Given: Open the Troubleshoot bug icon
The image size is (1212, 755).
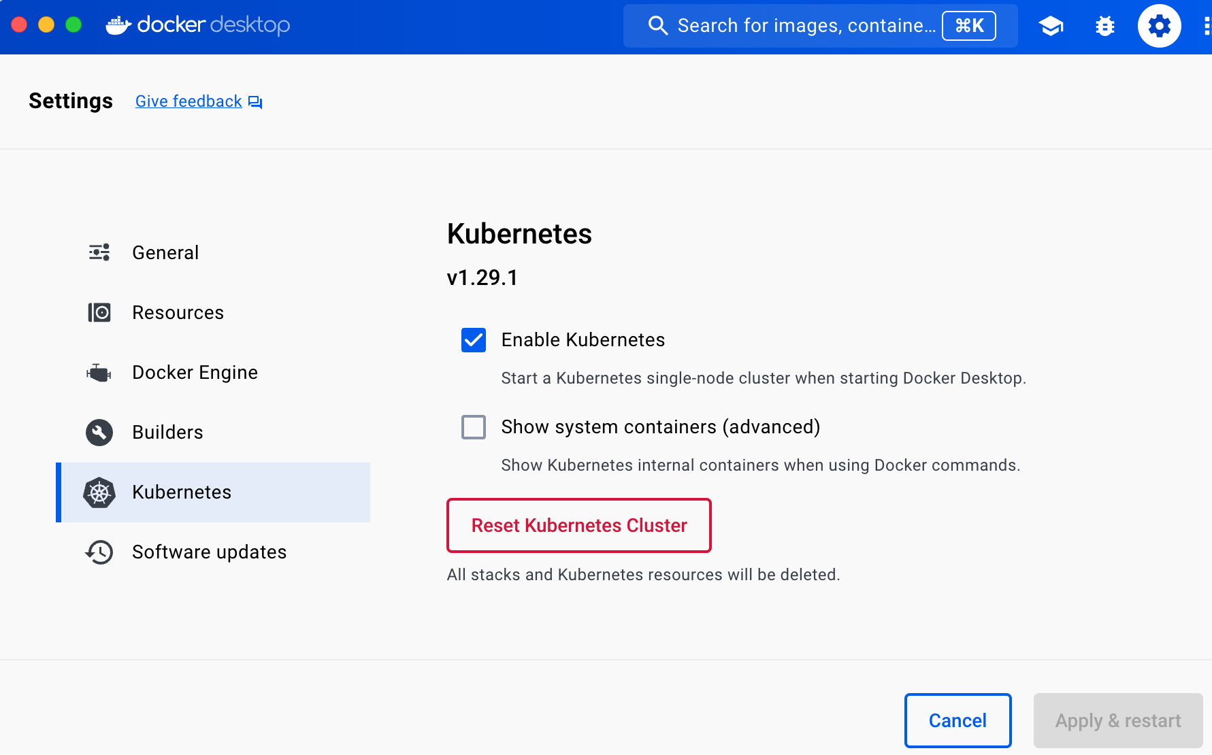Looking at the screenshot, I should click(1105, 26).
